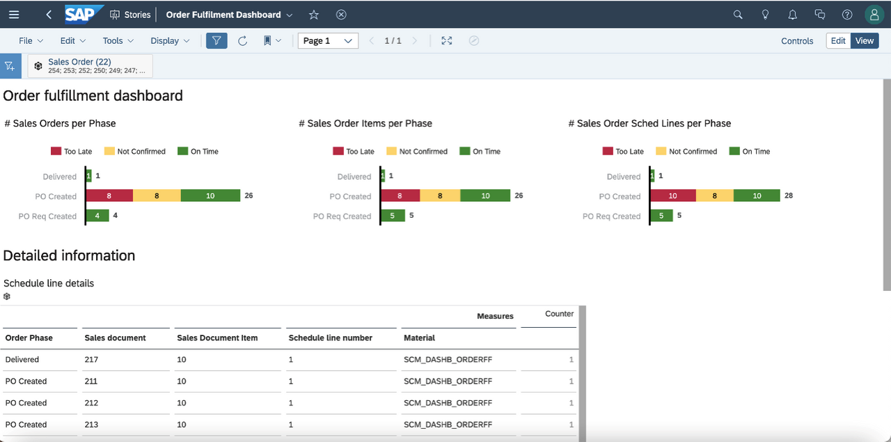The height and width of the screenshot is (442, 891).
Task: Open the Edit menu
Action: tap(73, 40)
